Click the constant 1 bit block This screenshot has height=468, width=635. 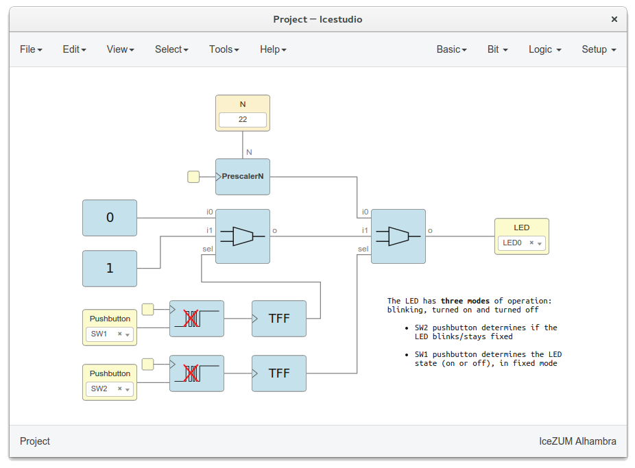click(x=110, y=268)
